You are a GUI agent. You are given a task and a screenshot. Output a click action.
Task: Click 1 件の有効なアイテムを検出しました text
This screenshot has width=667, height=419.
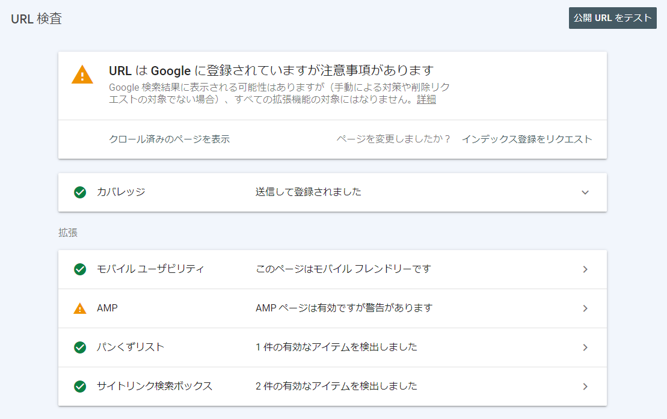(336, 347)
